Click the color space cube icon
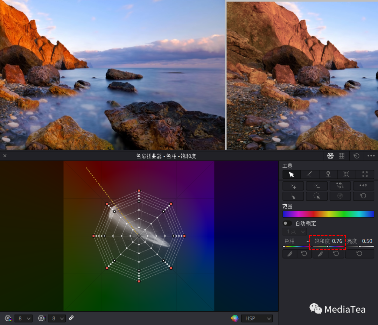Screen dimensions: 378x325 tap(234, 318)
